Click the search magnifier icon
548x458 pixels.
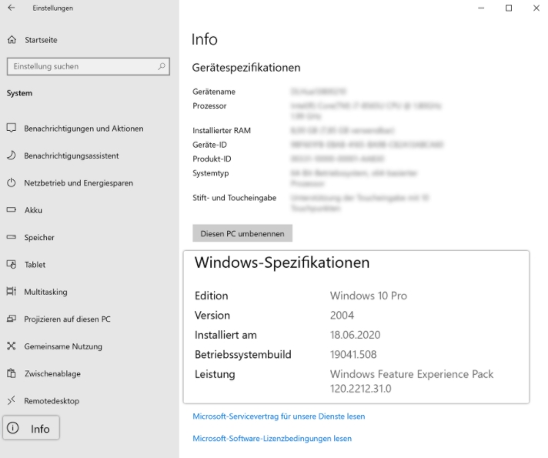click(x=162, y=66)
